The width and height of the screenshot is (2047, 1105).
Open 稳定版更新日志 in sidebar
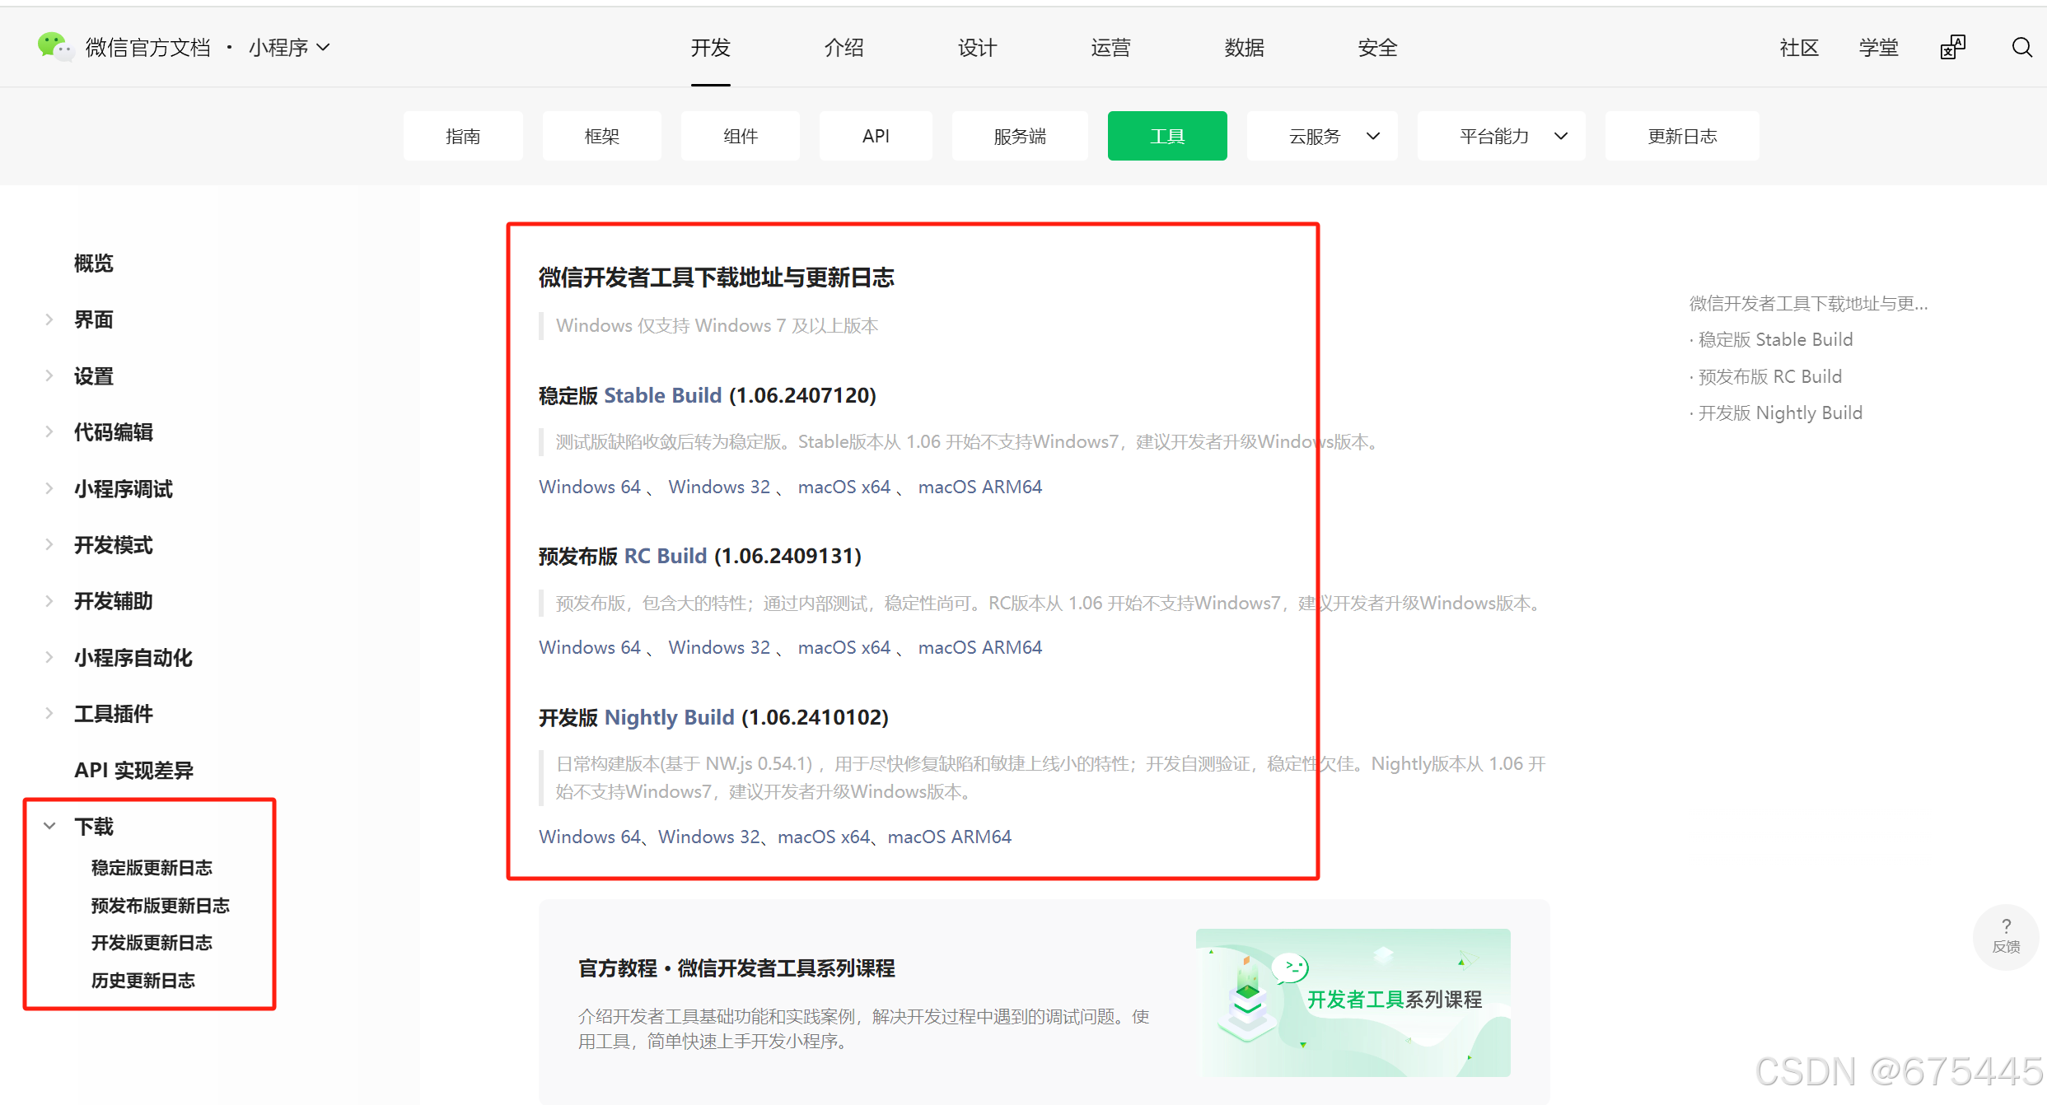click(152, 868)
